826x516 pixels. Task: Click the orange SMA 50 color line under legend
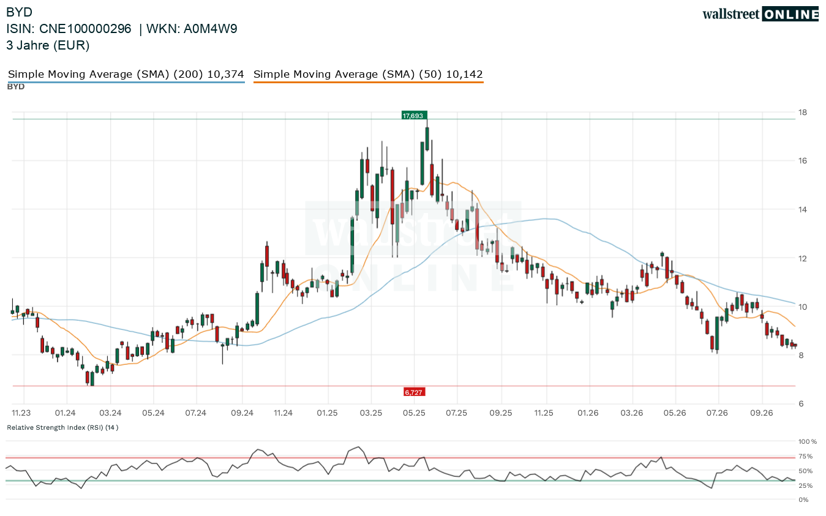coord(368,82)
